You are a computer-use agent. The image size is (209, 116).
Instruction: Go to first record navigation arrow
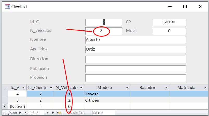click(x=20, y=113)
